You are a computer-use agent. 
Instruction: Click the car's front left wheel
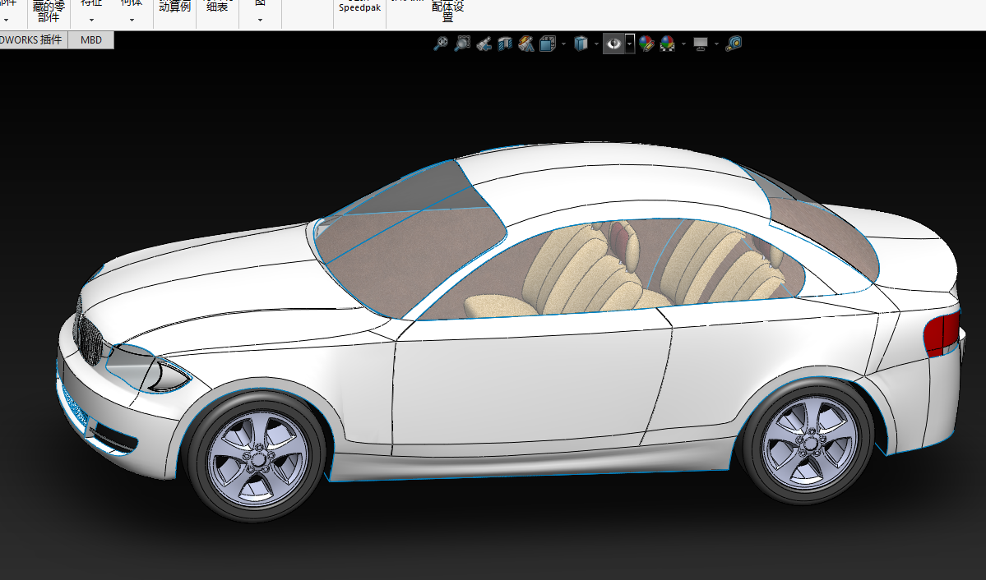(x=257, y=456)
